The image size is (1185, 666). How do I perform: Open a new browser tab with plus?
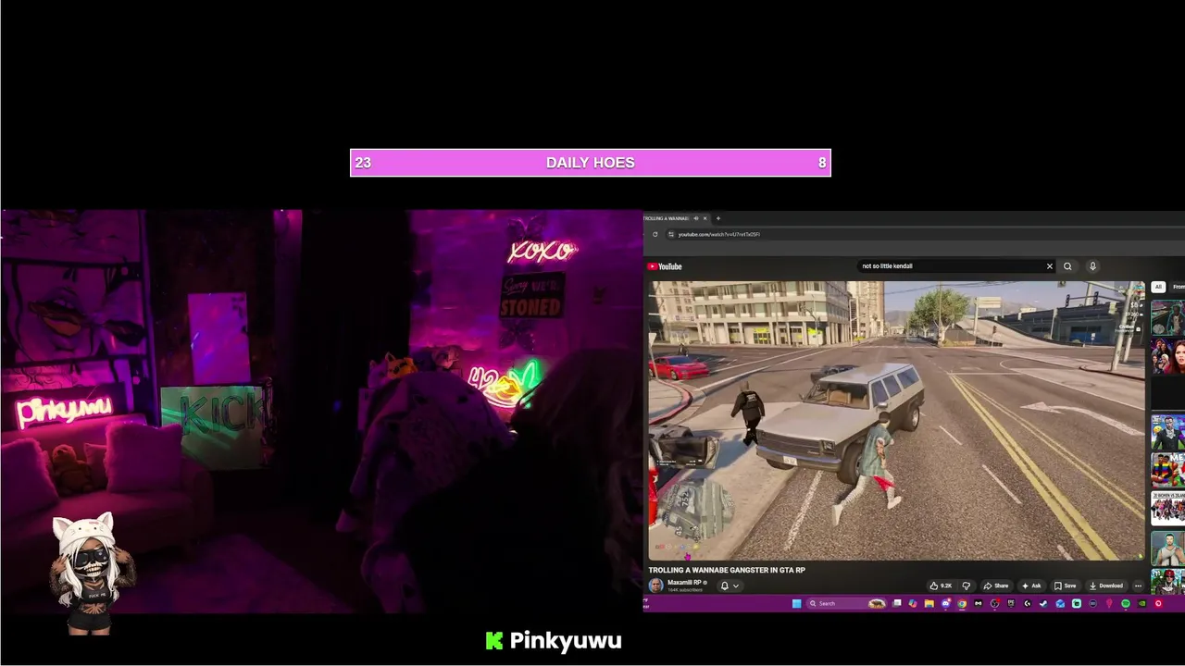[x=718, y=218]
